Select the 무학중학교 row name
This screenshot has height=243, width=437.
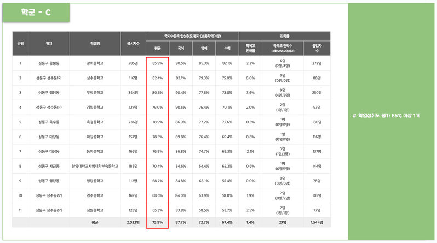95,92
